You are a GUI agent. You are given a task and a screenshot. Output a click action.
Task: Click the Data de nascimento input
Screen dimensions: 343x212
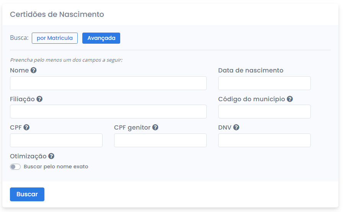tap(264, 83)
